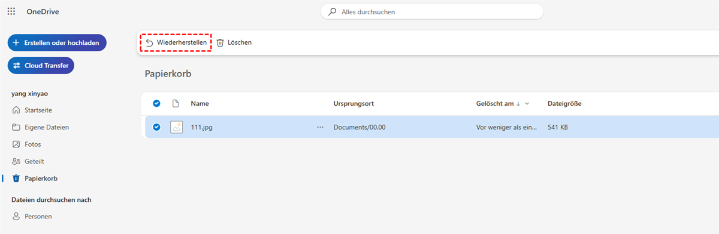Open Eigene Dateien via the folder icon
This screenshot has height=234, width=719.
[x=16, y=127]
